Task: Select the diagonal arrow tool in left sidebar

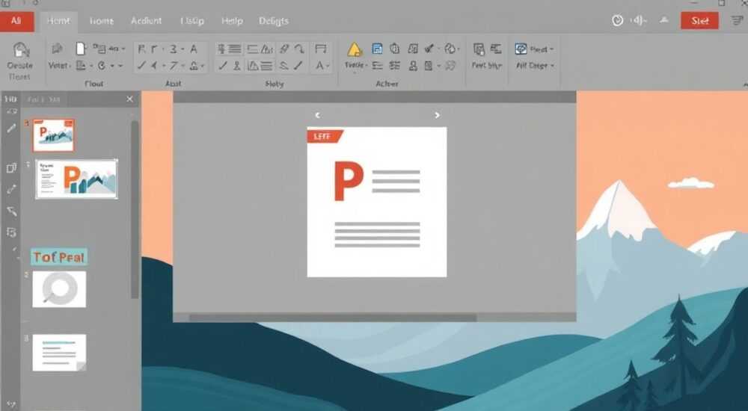Action: 11,211
